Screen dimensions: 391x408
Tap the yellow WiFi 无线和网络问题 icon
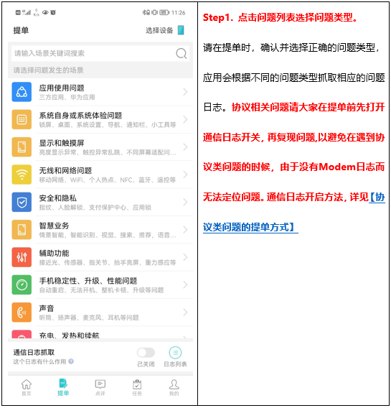pos(22,175)
